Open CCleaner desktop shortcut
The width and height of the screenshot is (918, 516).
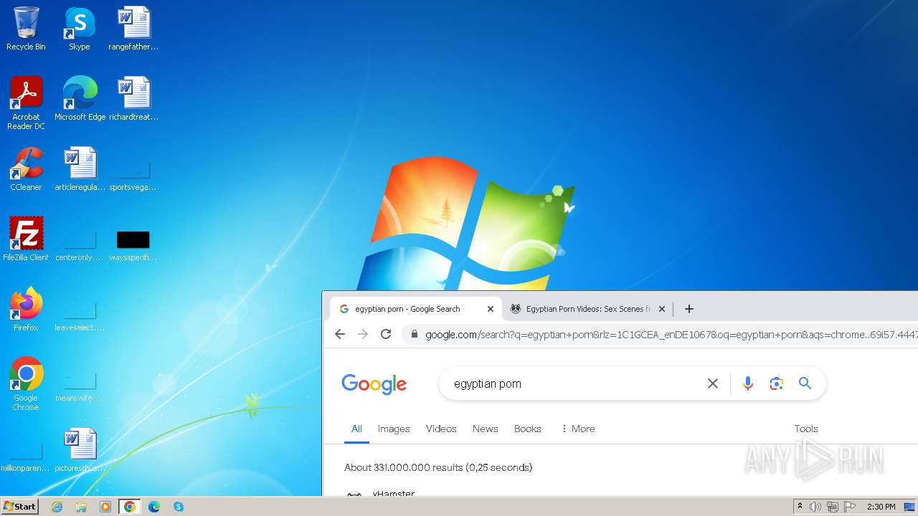point(26,168)
